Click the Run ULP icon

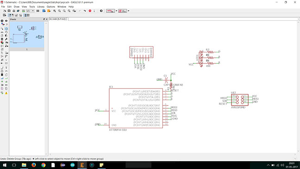(49, 11)
